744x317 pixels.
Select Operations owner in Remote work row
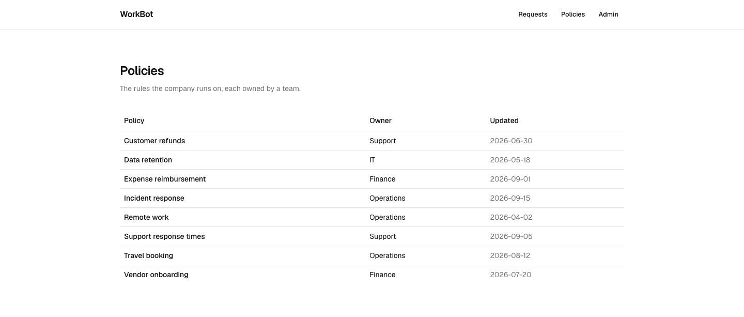pyautogui.click(x=388, y=217)
